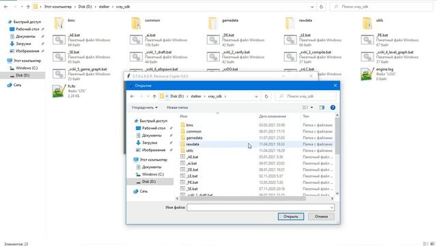
Task: Select the _LE.bat file icon in Explorer
Action: (290, 40)
